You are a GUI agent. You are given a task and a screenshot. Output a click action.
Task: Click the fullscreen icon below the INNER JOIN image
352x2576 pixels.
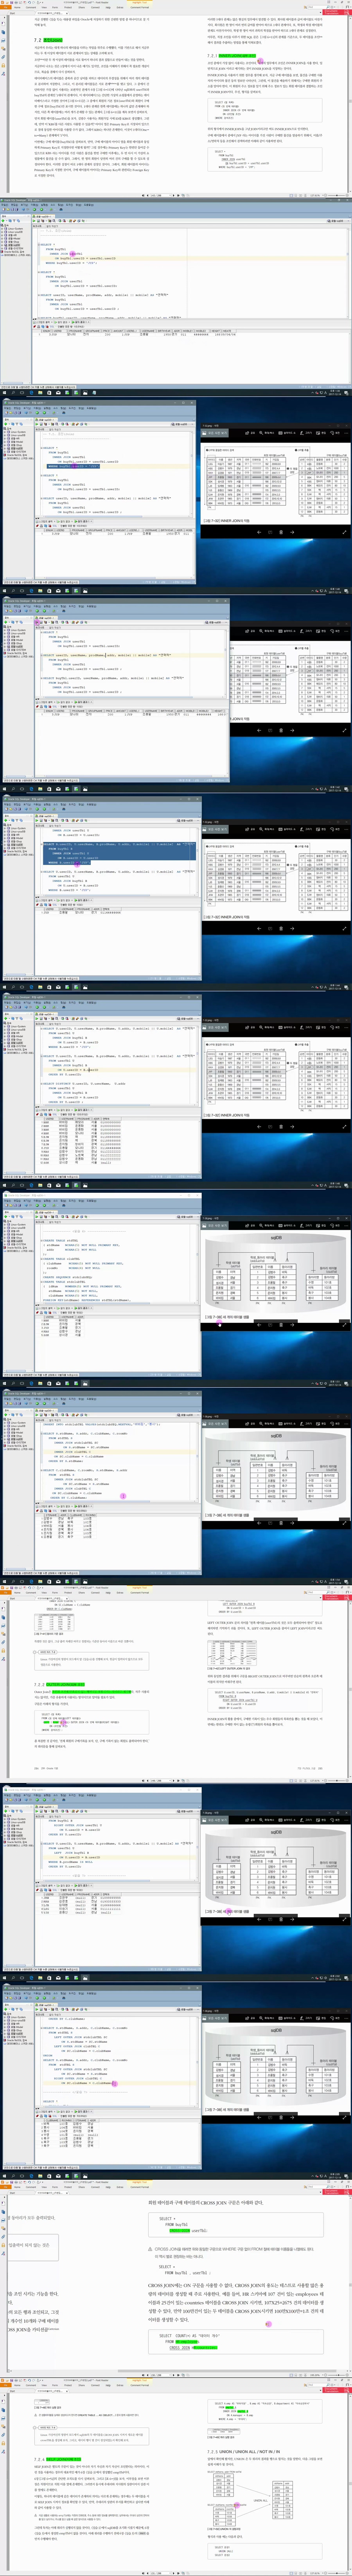point(345,532)
